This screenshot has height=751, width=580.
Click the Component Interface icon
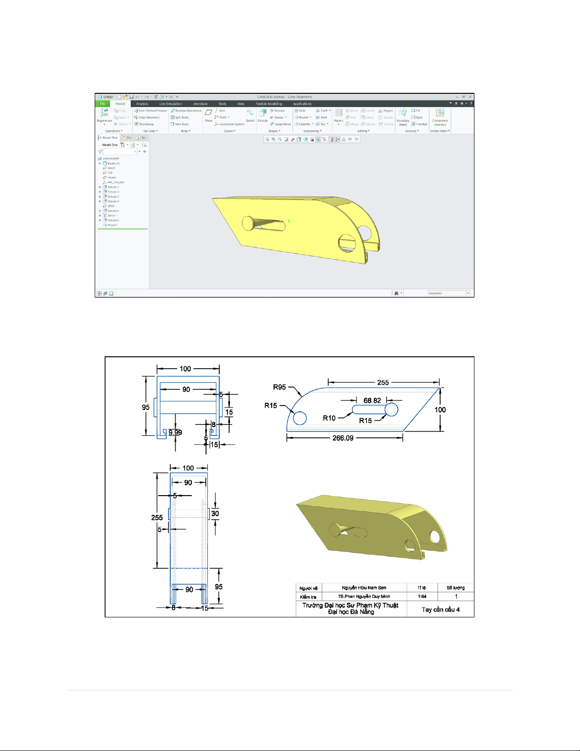440,115
